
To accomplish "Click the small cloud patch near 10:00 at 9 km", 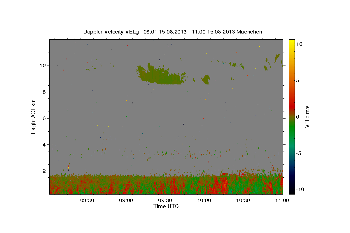I will point(206,79).
